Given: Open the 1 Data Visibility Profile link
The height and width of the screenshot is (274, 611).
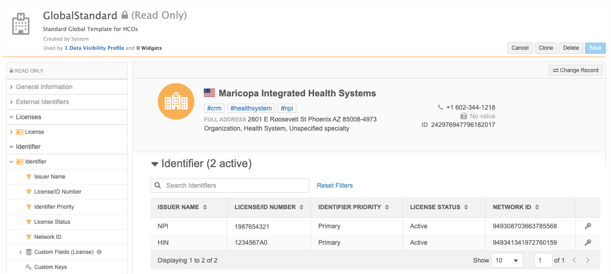Looking at the screenshot, I should 94,48.
